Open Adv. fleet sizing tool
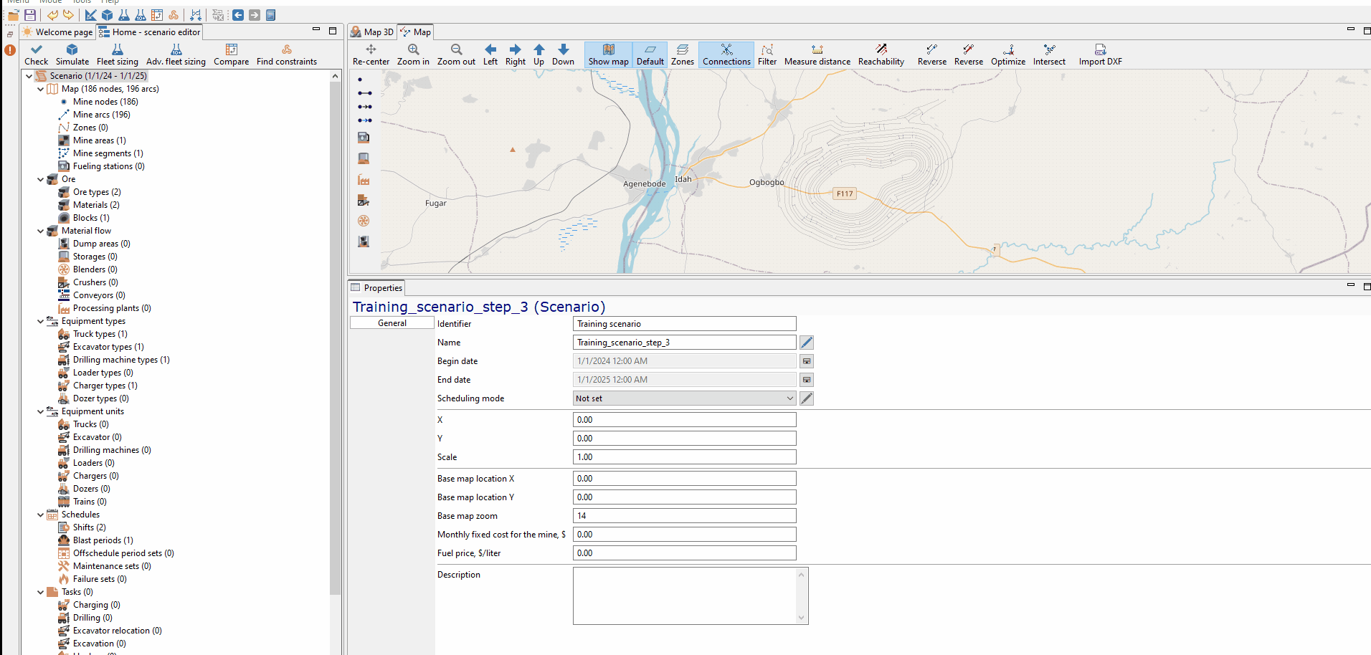Viewport: 1371px width, 655px height. click(x=176, y=54)
